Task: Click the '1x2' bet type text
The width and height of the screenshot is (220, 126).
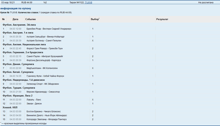Action: tap(45, 3)
